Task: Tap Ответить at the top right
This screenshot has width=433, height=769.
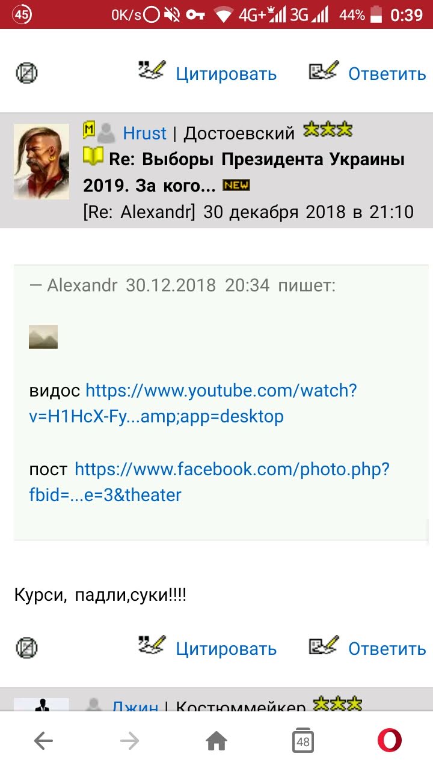Action: 387,74
